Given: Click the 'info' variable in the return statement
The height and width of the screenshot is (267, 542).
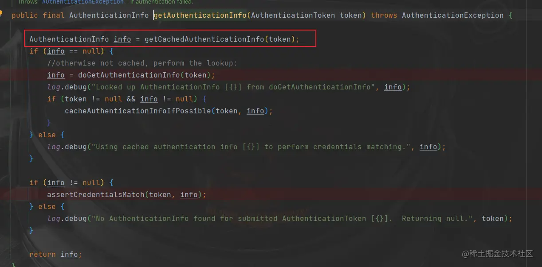Looking at the screenshot, I should pyautogui.click(x=69, y=254).
